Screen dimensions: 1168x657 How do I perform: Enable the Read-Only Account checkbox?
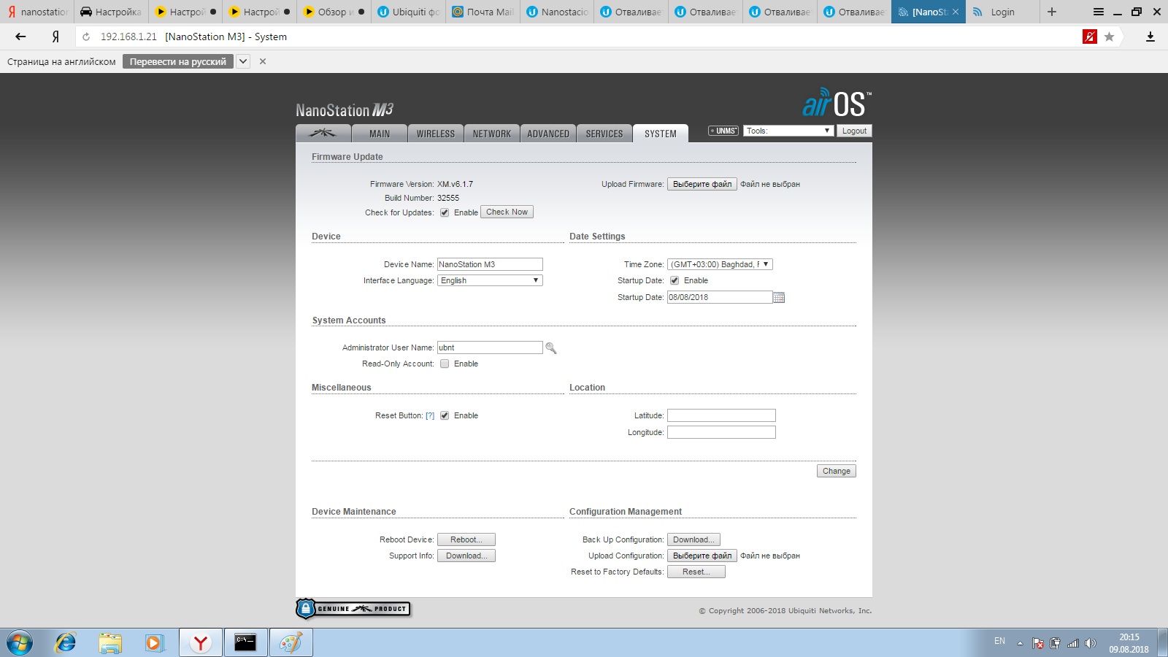tap(445, 364)
